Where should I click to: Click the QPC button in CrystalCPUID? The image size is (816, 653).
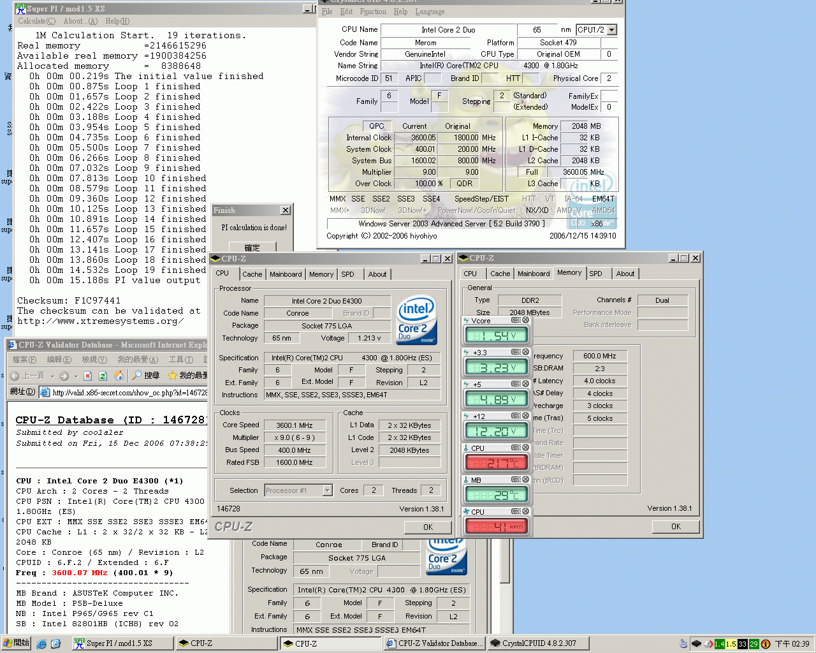click(x=377, y=126)
